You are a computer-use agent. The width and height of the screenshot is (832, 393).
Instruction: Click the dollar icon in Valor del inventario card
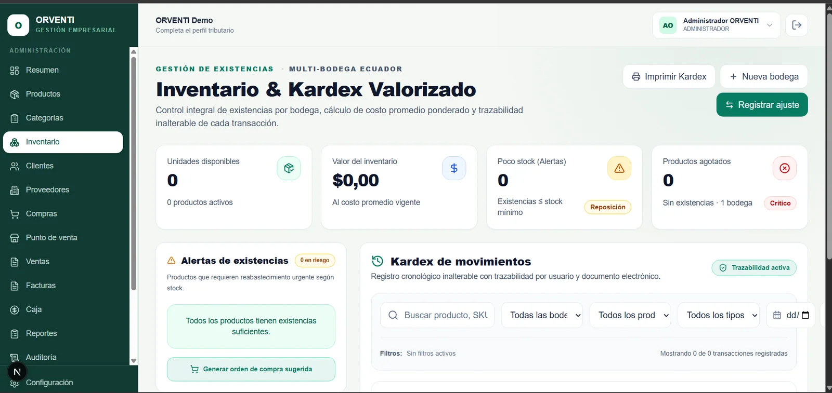[x=454, y=168]
